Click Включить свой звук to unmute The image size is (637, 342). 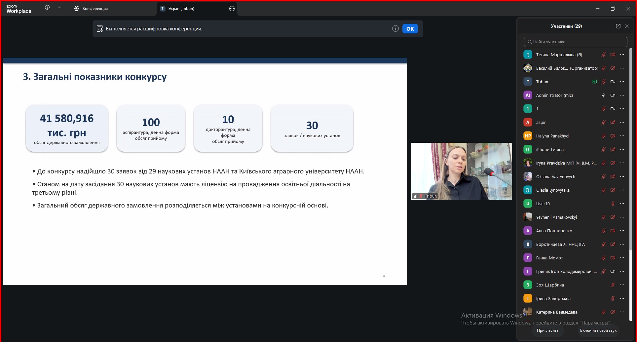[x=598, y=330]
